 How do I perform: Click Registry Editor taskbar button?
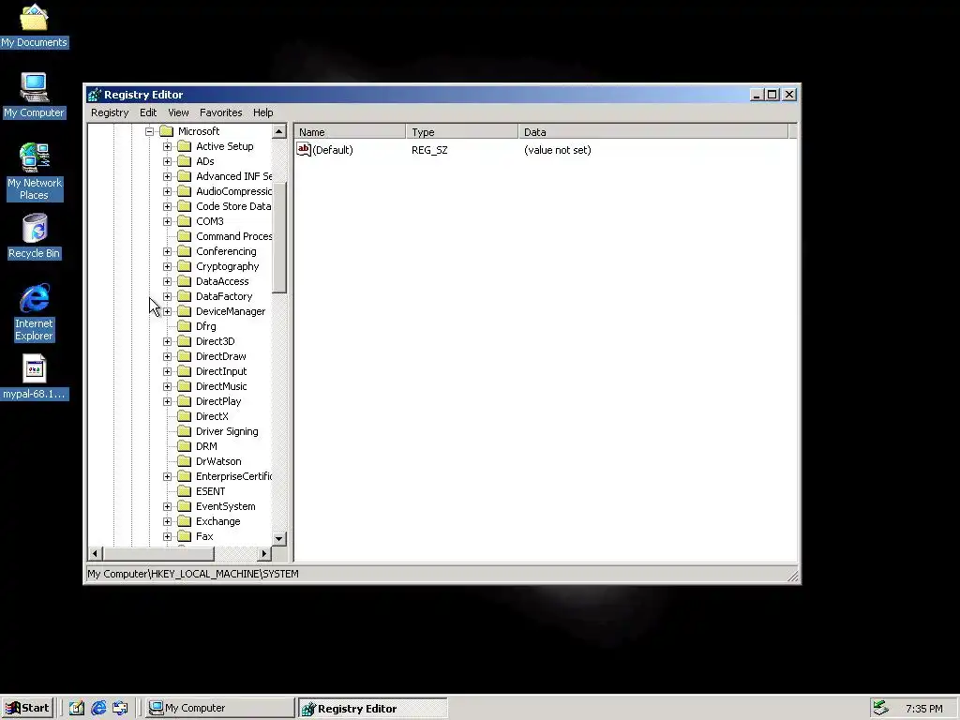point(373,708)
